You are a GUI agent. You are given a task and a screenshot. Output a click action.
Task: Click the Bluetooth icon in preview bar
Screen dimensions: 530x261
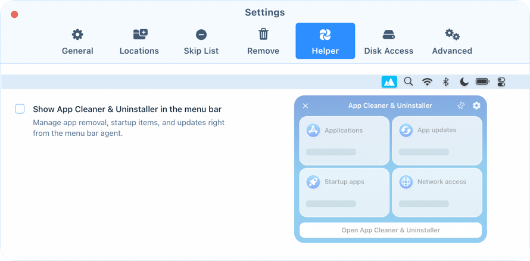[x=446, y=82]
